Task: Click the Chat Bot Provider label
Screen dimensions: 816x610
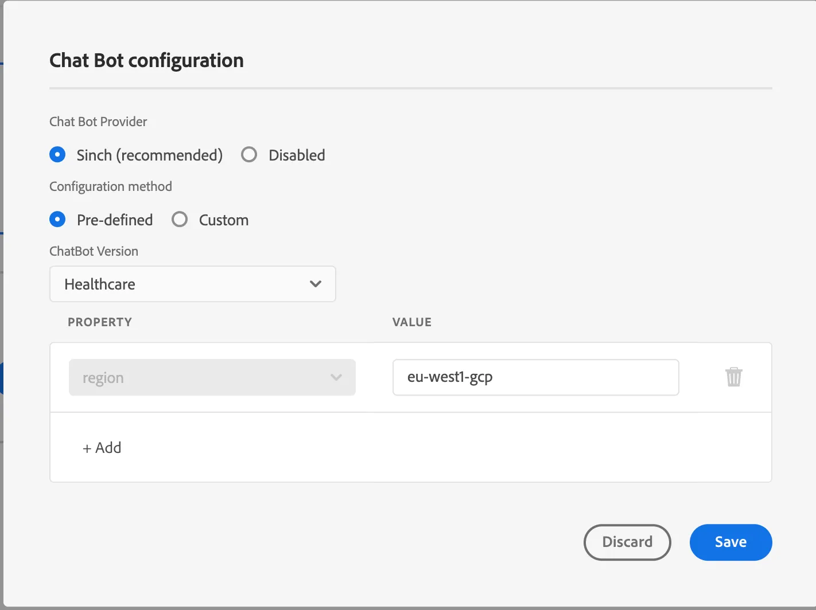Action: click(x=98, y=122)
